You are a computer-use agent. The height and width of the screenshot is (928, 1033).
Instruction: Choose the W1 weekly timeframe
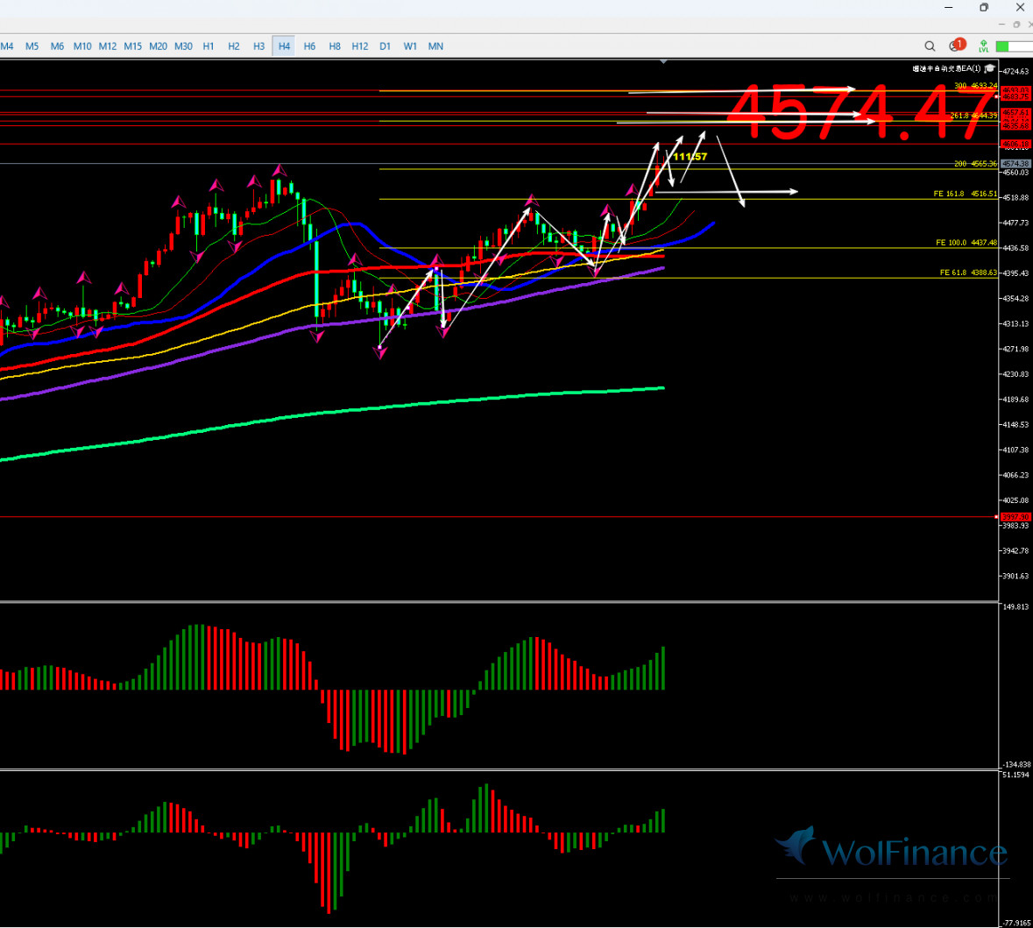point(410,46)
